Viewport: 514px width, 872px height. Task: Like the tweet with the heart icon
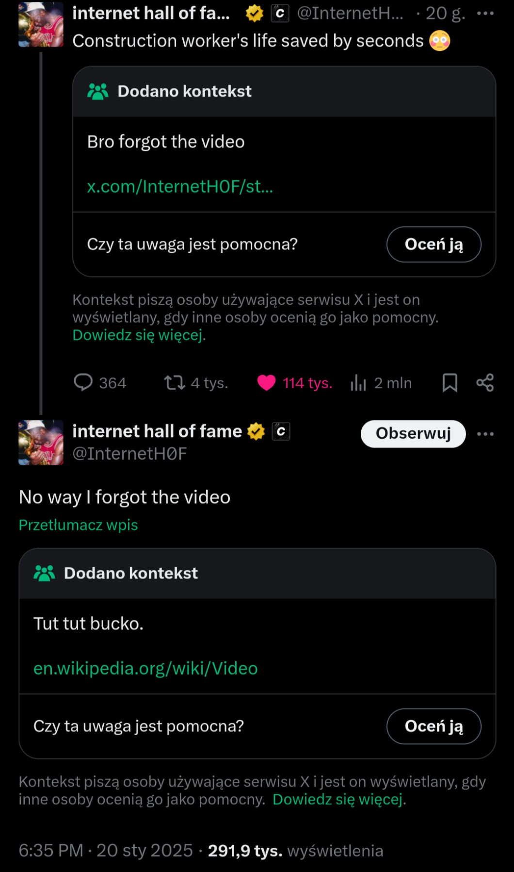pyautogui.click(x=266, y=382)
